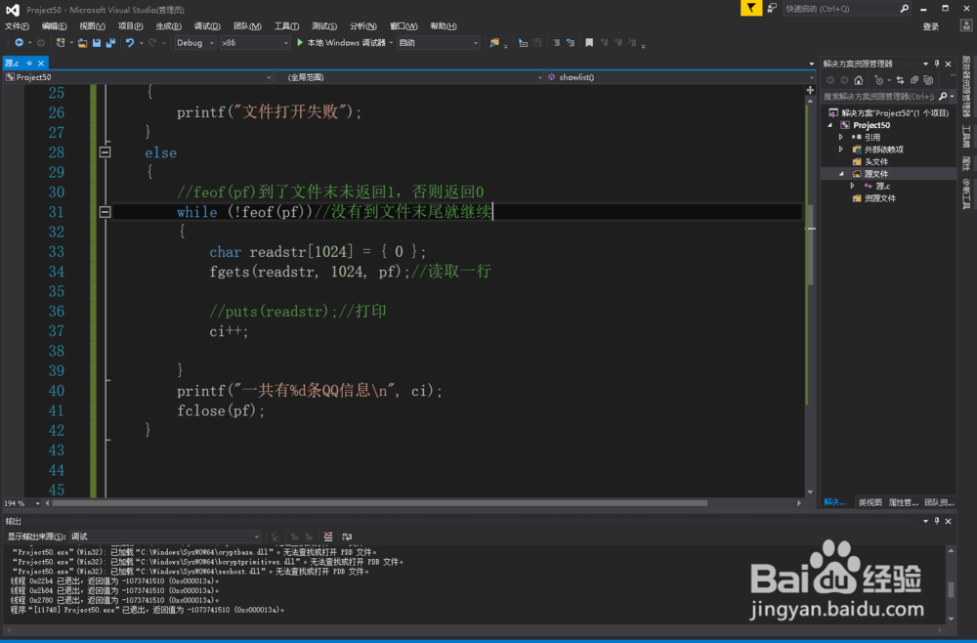This screenshot has height=643, width=977.
Task: Click the pin icon on 源.c tab
Action: coord(29,64)
